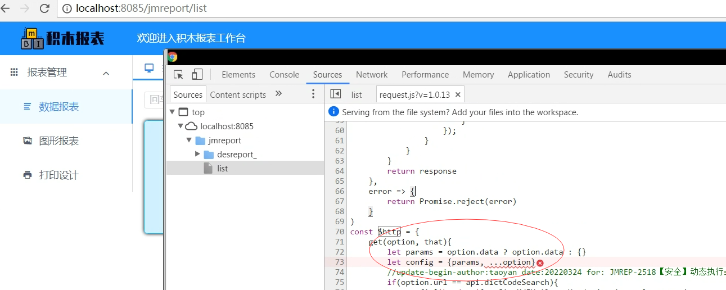Open the 数据报表 menu item
The image size is (726, 290).
66,107
